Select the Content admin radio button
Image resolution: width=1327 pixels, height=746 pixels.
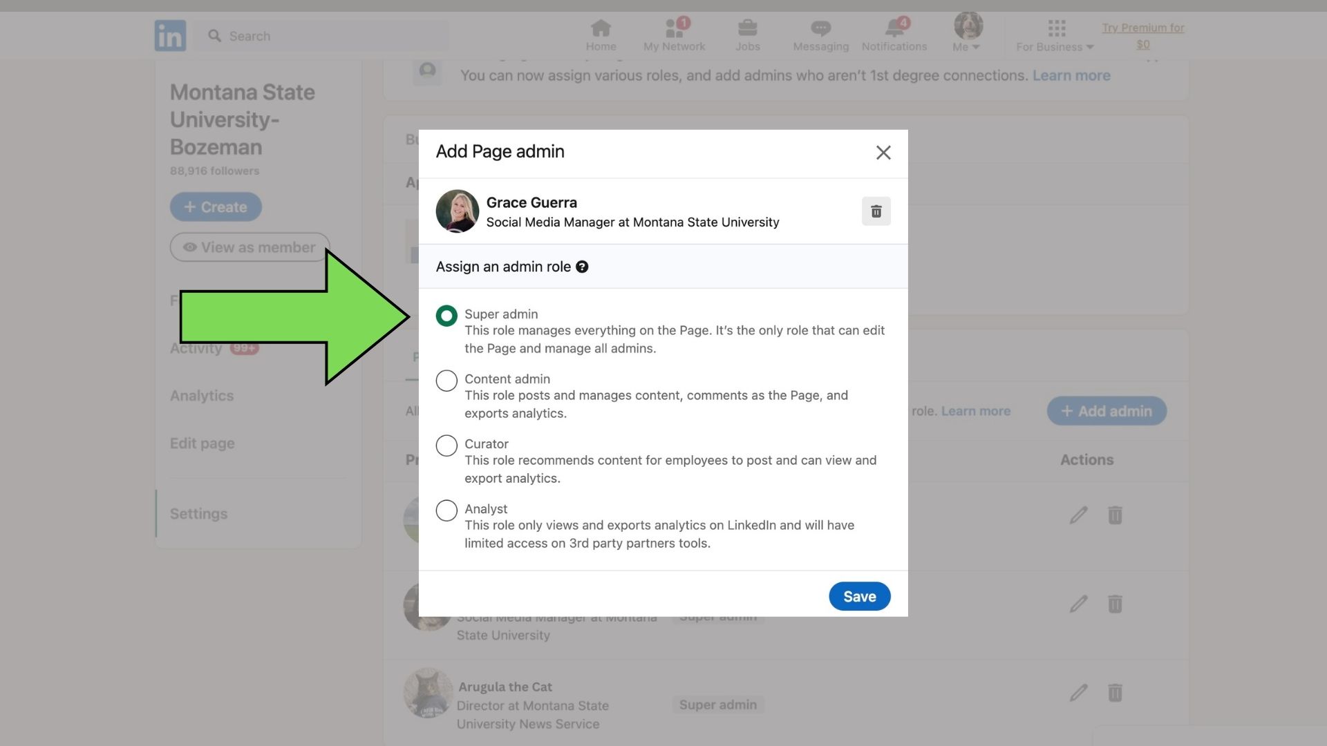pos(446,381)
